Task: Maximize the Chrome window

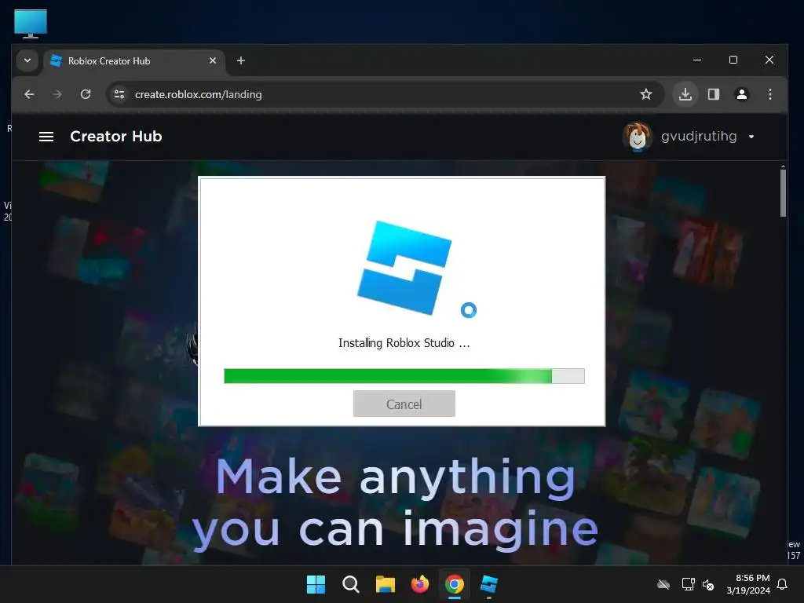Action: click(x=733, y=60)
